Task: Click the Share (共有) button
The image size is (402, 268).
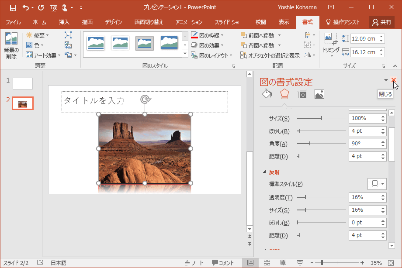Action: click(x=381, y=22)
